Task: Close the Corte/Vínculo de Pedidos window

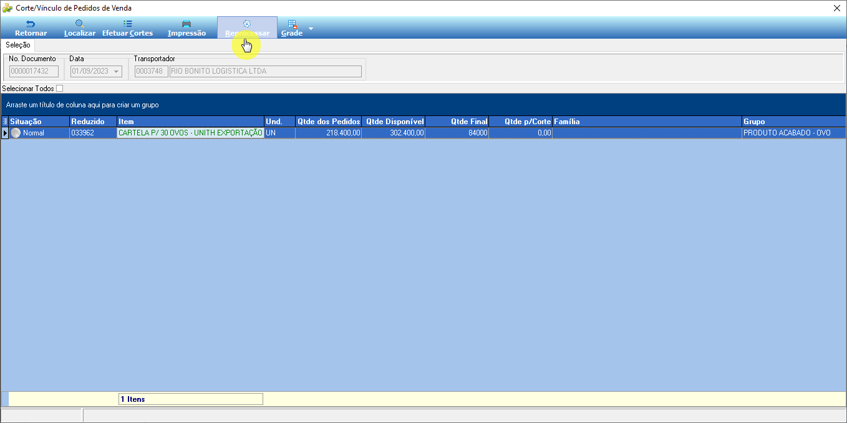Action: pos(836,8)
